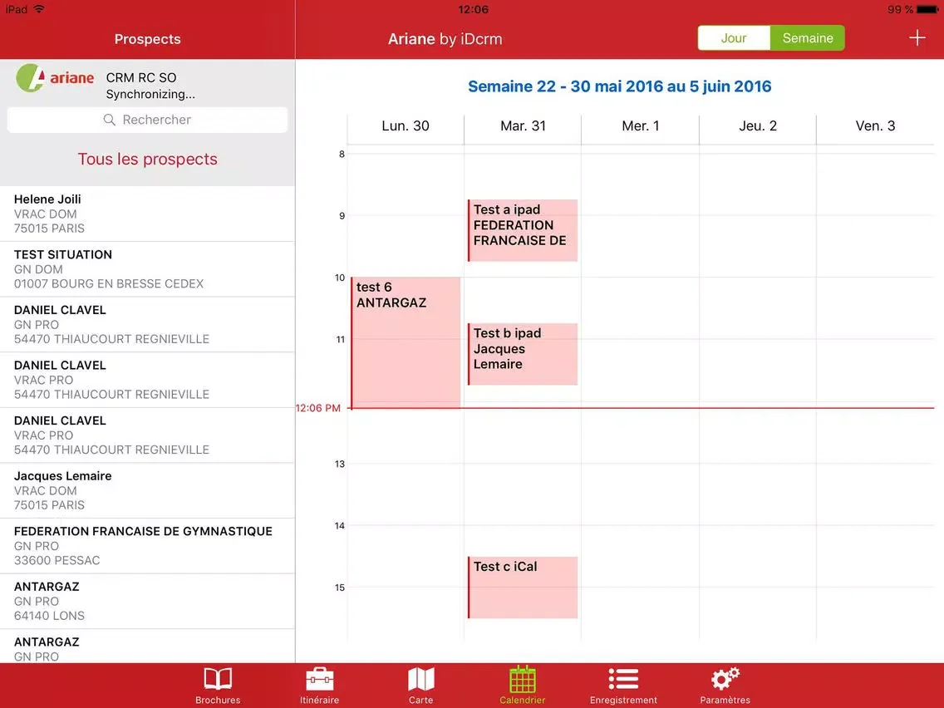Switch calendar to Semaine view
944x708 pixels.
point(808,38)
